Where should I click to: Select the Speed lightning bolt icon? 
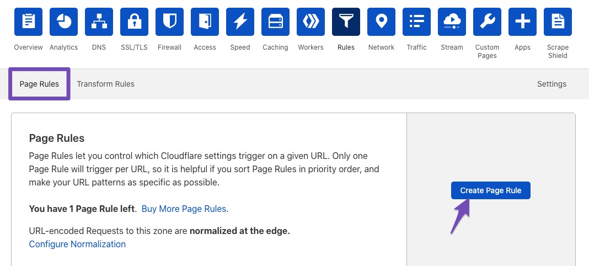(x=240, y=22)
